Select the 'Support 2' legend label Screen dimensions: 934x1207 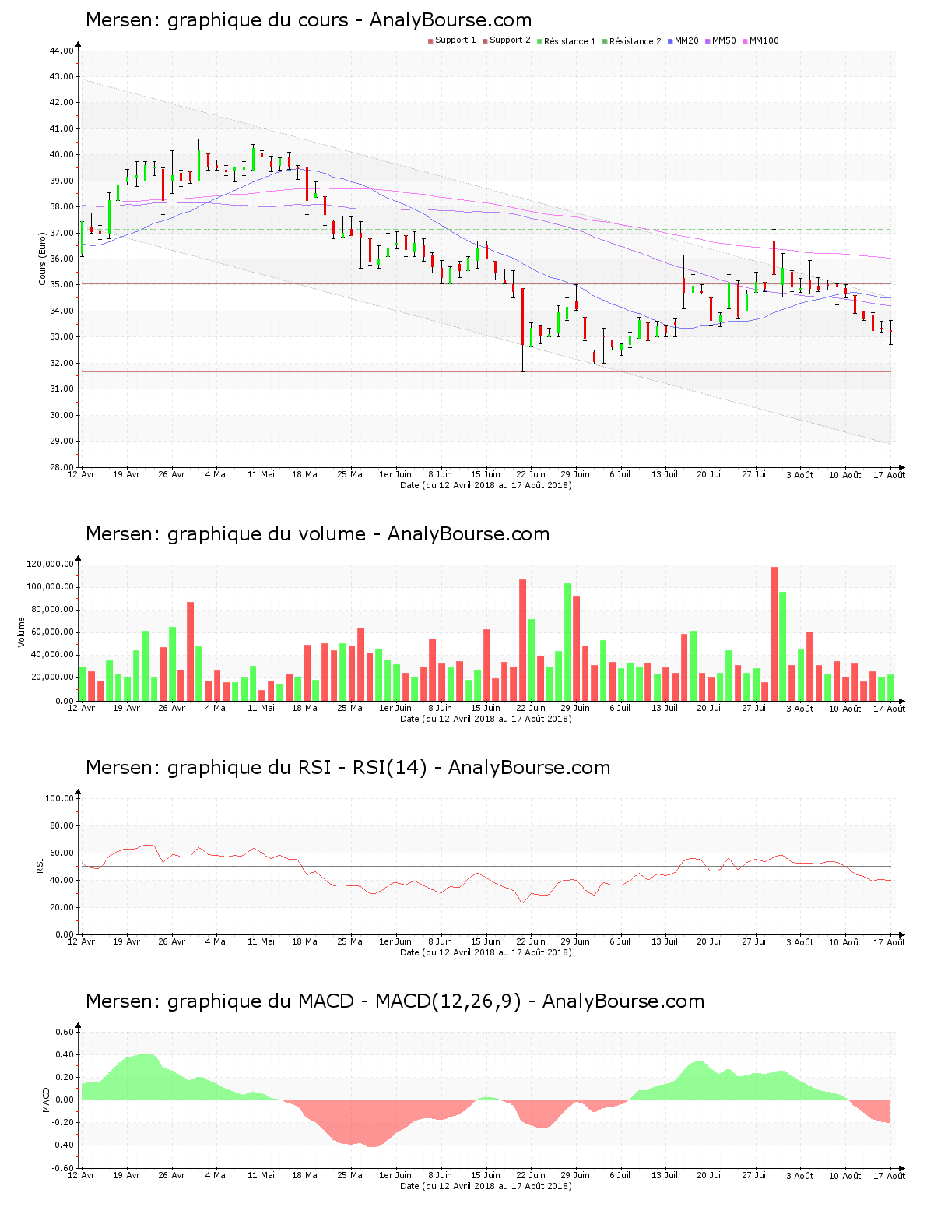(510, 40)
